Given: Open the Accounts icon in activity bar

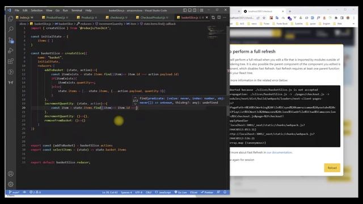Looking at the screenshot, I should 11,174.
